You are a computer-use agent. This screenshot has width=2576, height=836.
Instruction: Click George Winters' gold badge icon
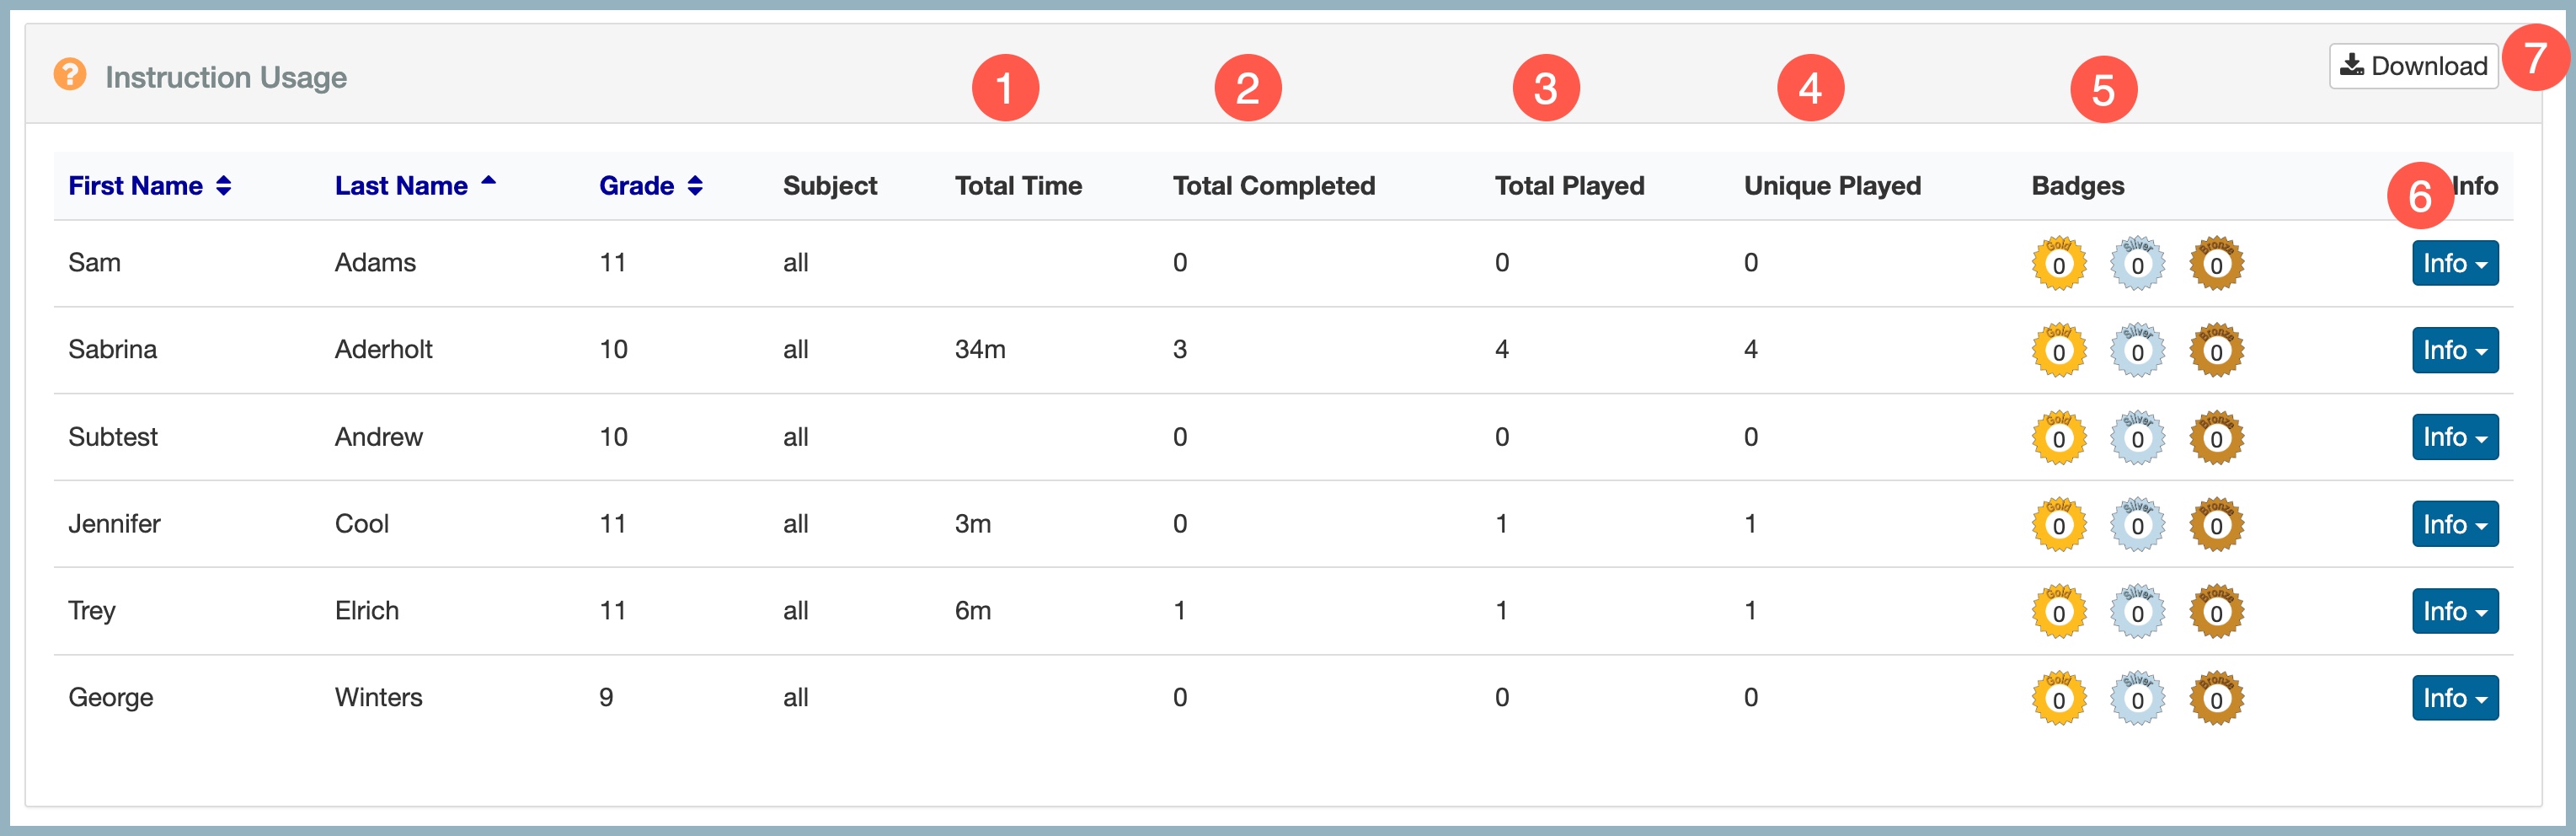2058,699
